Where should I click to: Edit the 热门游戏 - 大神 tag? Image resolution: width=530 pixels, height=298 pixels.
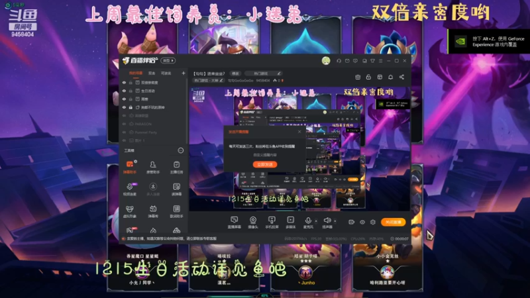click(x=208, y=80)
